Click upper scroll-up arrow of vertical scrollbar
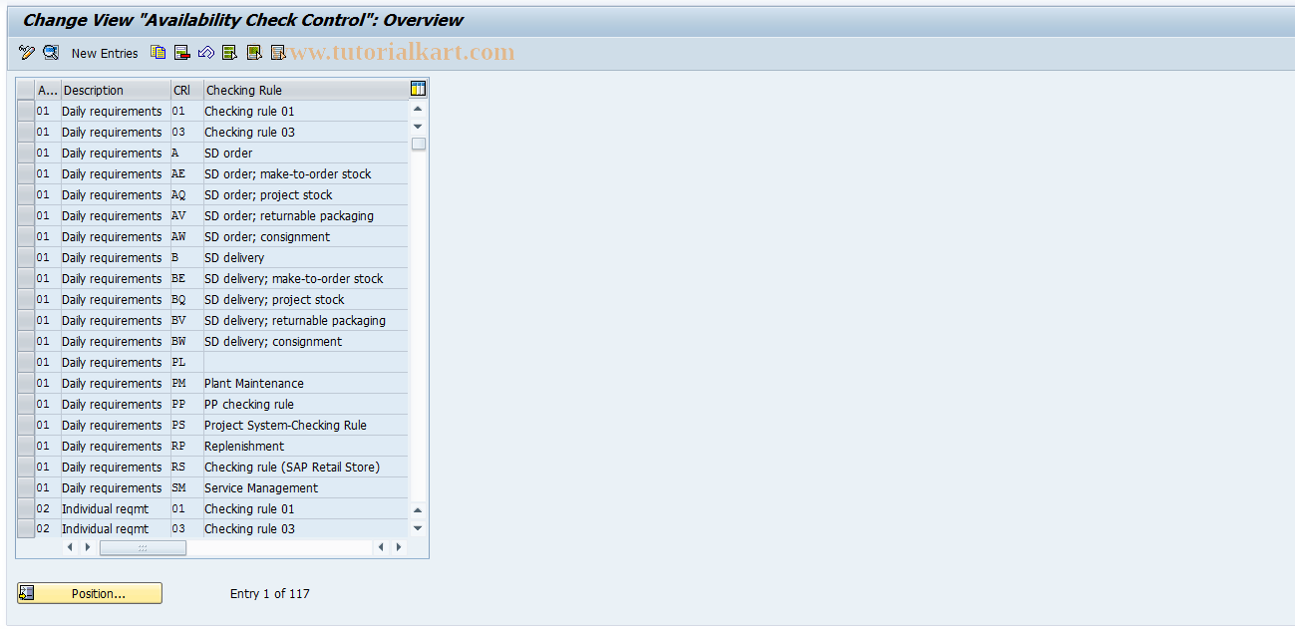The width and height of the screenshot is (1295, 629). [x=418, y=109]
